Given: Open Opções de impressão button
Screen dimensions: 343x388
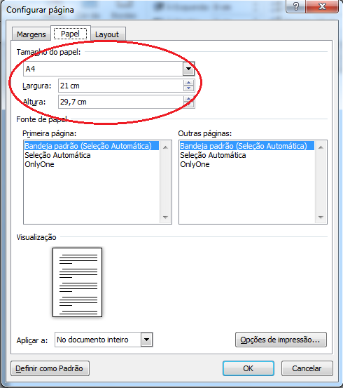Looking at the screenshot, I should pyautogui.click(x=281, y=340).
